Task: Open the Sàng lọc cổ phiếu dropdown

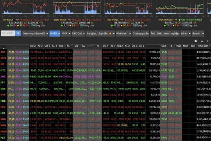Action: pos(100,33)
